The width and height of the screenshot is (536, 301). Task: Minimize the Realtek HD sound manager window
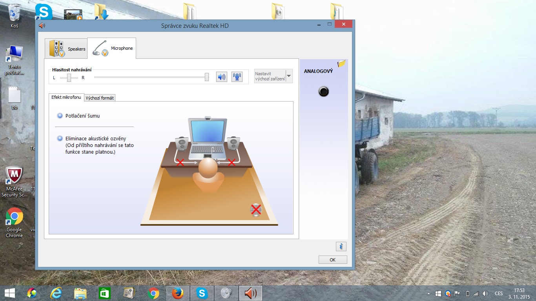click(x=318, y=25)
